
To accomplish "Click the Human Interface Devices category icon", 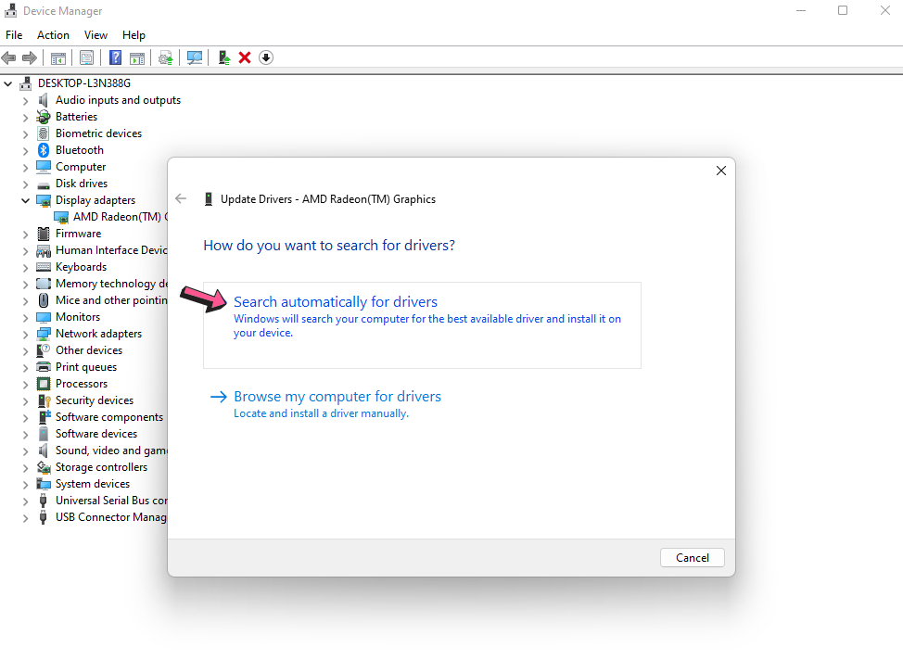I will [x=44, y=250].
